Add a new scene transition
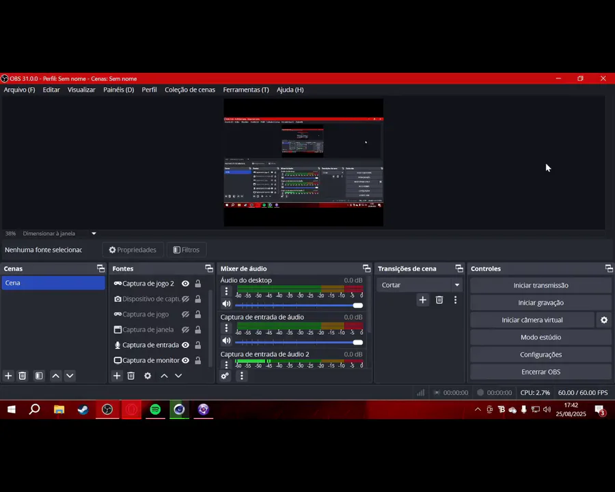The height and width of the screenshot is (492, 615). [422, 300]
